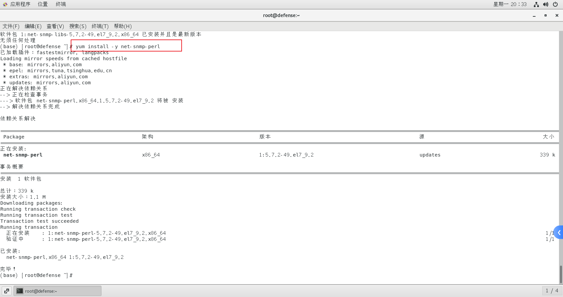Click the net-snmp-libs already installed line
Image resolution: width=563 pixels, height=297 pixels.
pyautogui.click(x=101, y=34)
